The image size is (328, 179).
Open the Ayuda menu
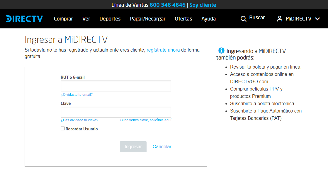coord(209,19)
